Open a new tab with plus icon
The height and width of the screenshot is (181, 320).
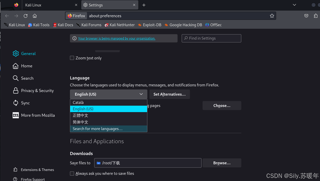click(x=144, y=5)
